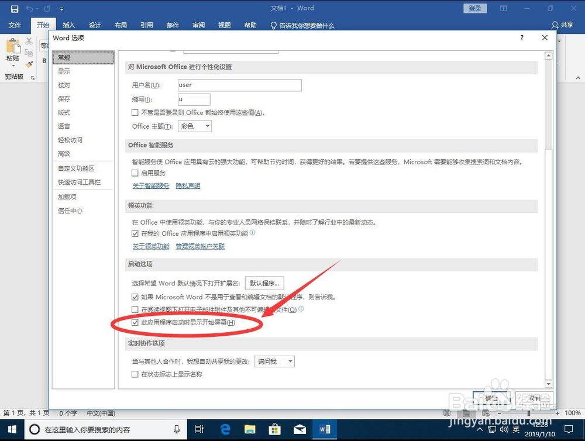This screenshot has height=441, width=585.
Task: Open the Mail app from the taskbar
Action: click(x=300, y=429)
